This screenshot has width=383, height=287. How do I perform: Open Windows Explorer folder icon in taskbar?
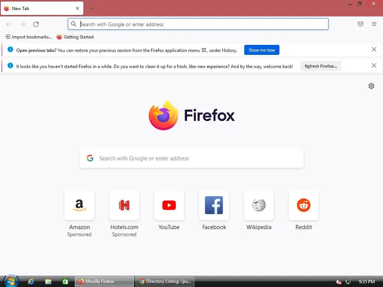48,281
